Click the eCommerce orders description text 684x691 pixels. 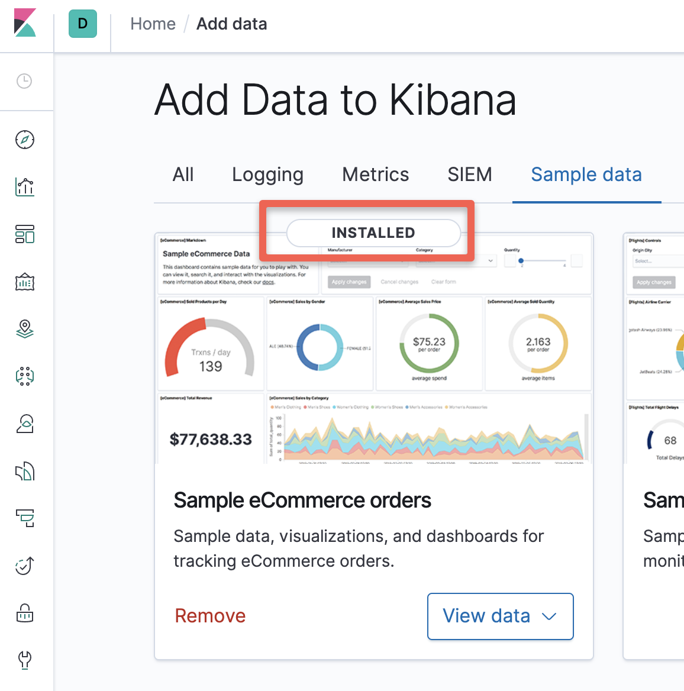359,548
